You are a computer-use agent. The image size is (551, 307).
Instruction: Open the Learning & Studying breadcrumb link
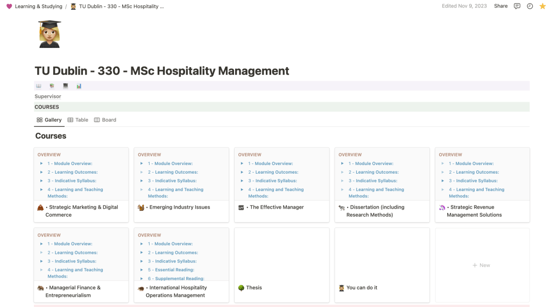38,6
